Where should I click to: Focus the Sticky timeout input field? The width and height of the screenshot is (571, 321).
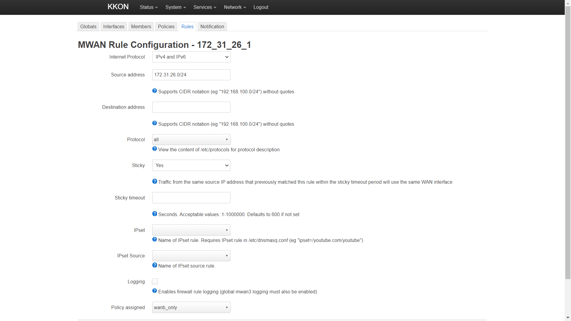191,198
